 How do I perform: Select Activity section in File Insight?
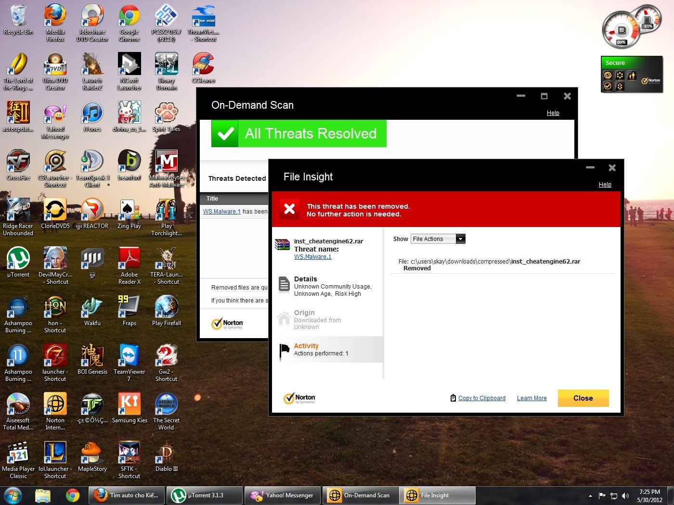(x=328, y=350)
